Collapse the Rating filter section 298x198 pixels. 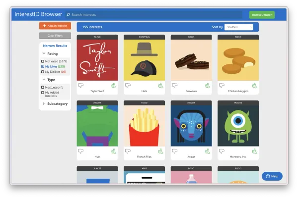point(44,53)
